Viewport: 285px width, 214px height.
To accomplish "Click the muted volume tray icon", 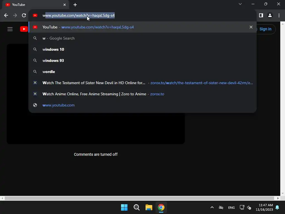I will tap(249, 207).
